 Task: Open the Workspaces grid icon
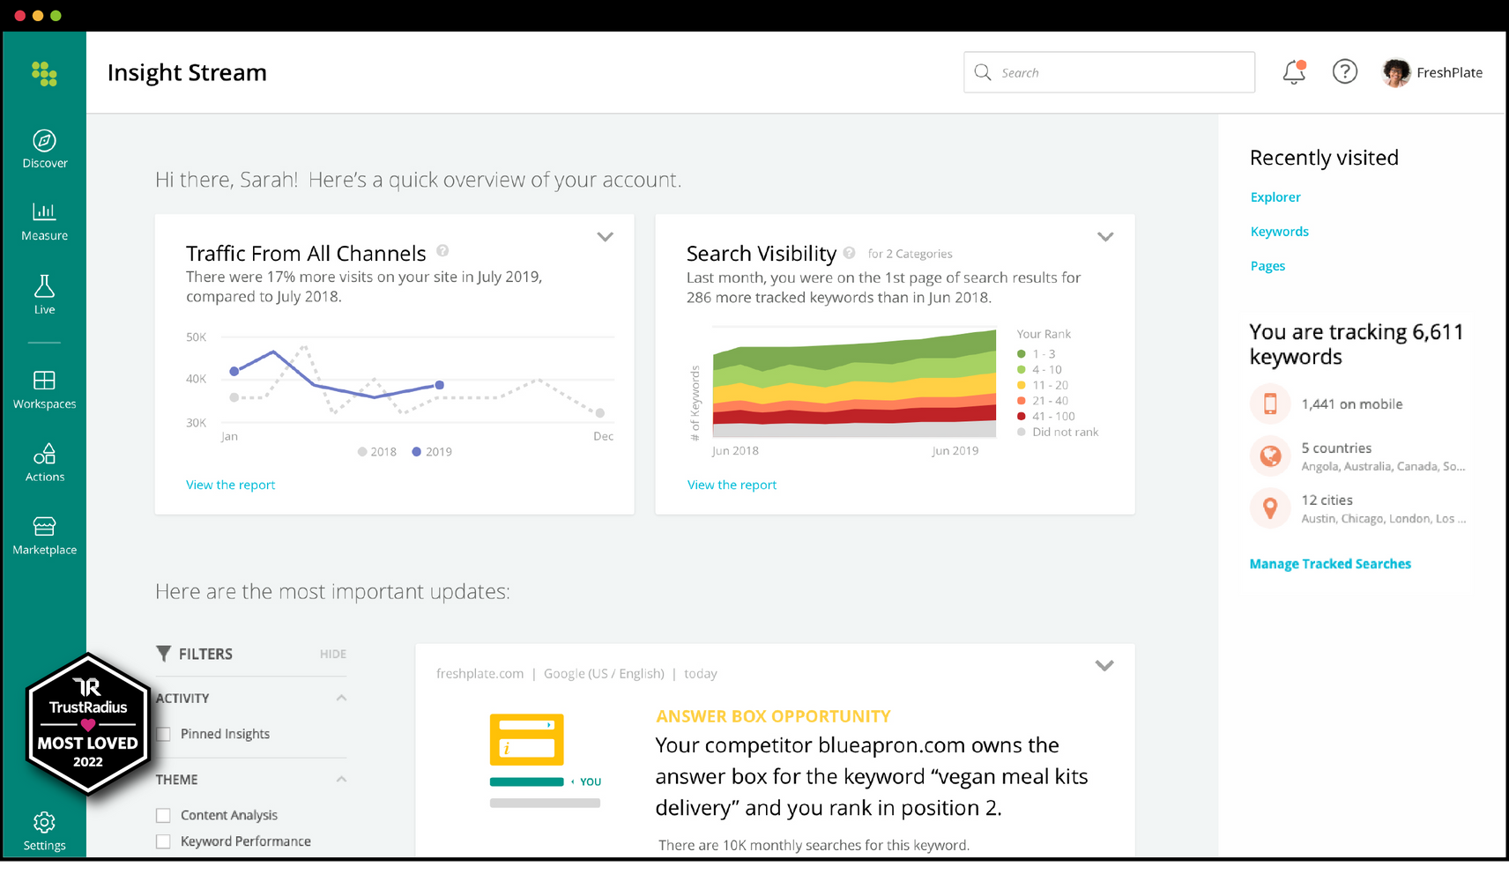[x=44, y=380]
